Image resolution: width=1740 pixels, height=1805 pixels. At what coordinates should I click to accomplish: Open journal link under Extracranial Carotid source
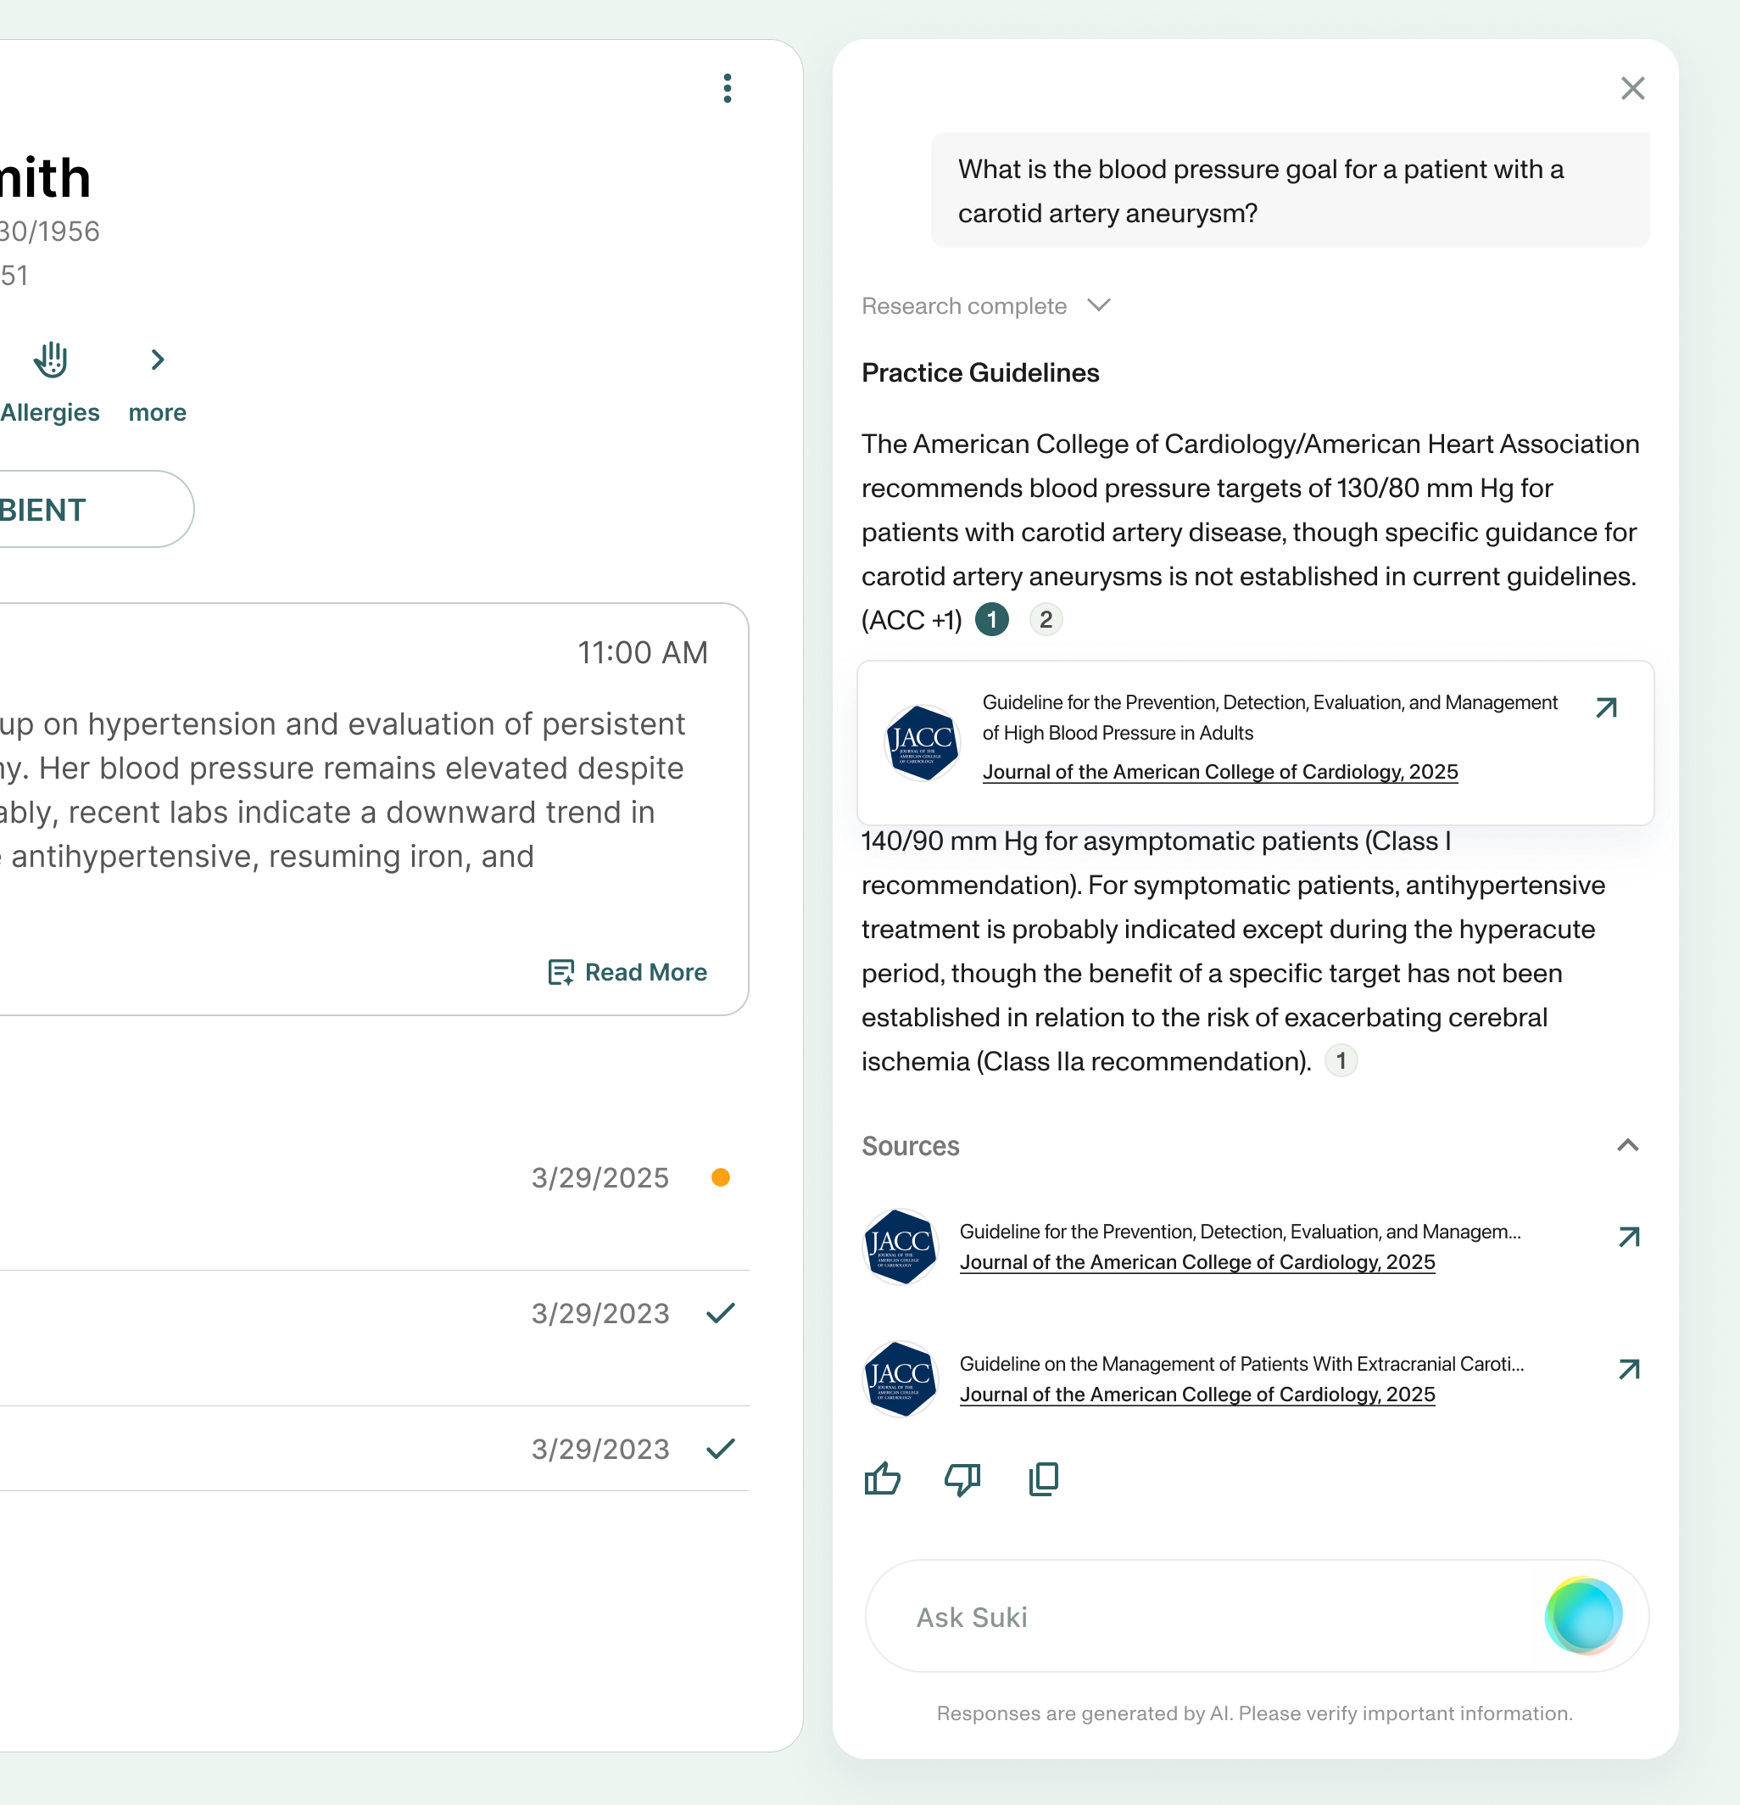tap(1196, 1394)
